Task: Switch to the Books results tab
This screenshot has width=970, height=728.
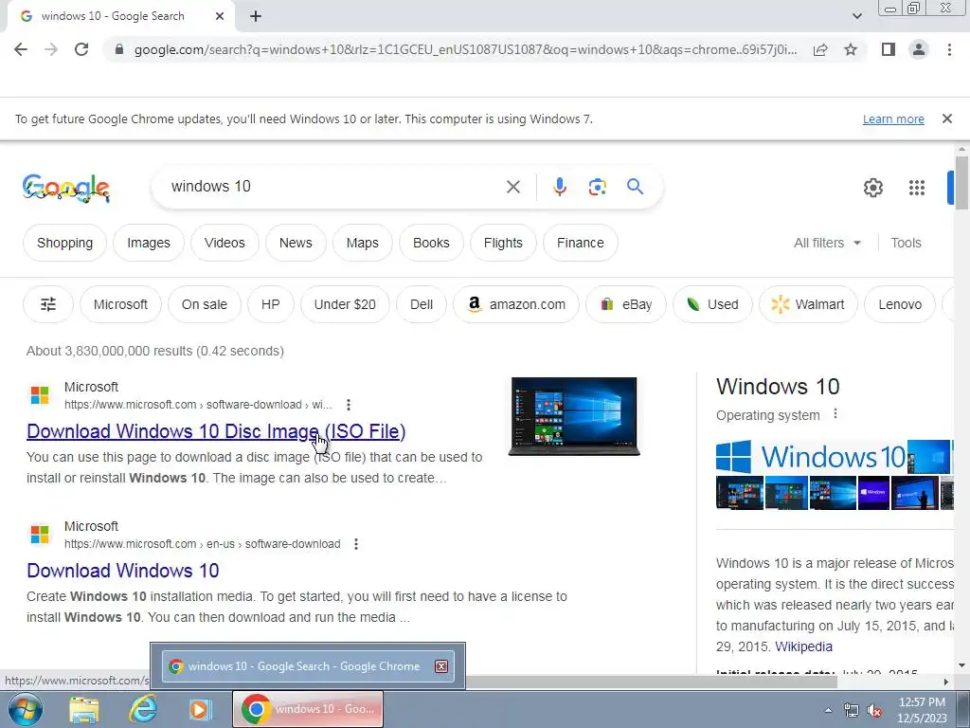Action: pyautogui.click(x=431, y=243)
